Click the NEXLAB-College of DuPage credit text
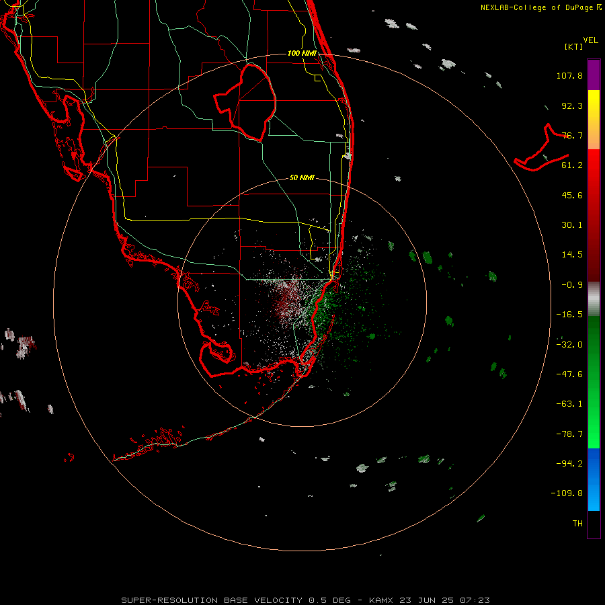 [x=541, y=7]
